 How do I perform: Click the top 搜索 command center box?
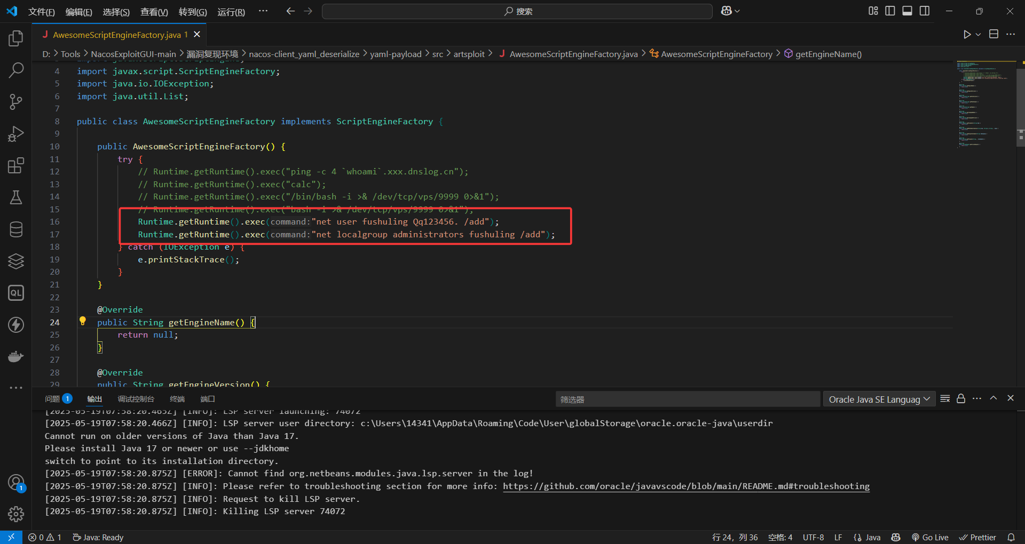517,11
